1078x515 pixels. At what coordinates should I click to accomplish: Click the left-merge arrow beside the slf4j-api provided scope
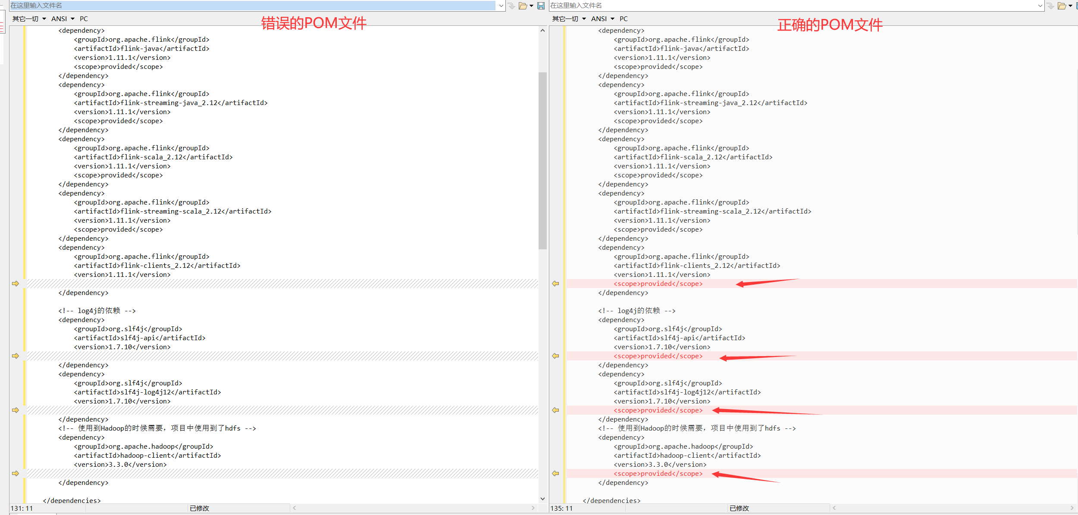pos(556,356)
